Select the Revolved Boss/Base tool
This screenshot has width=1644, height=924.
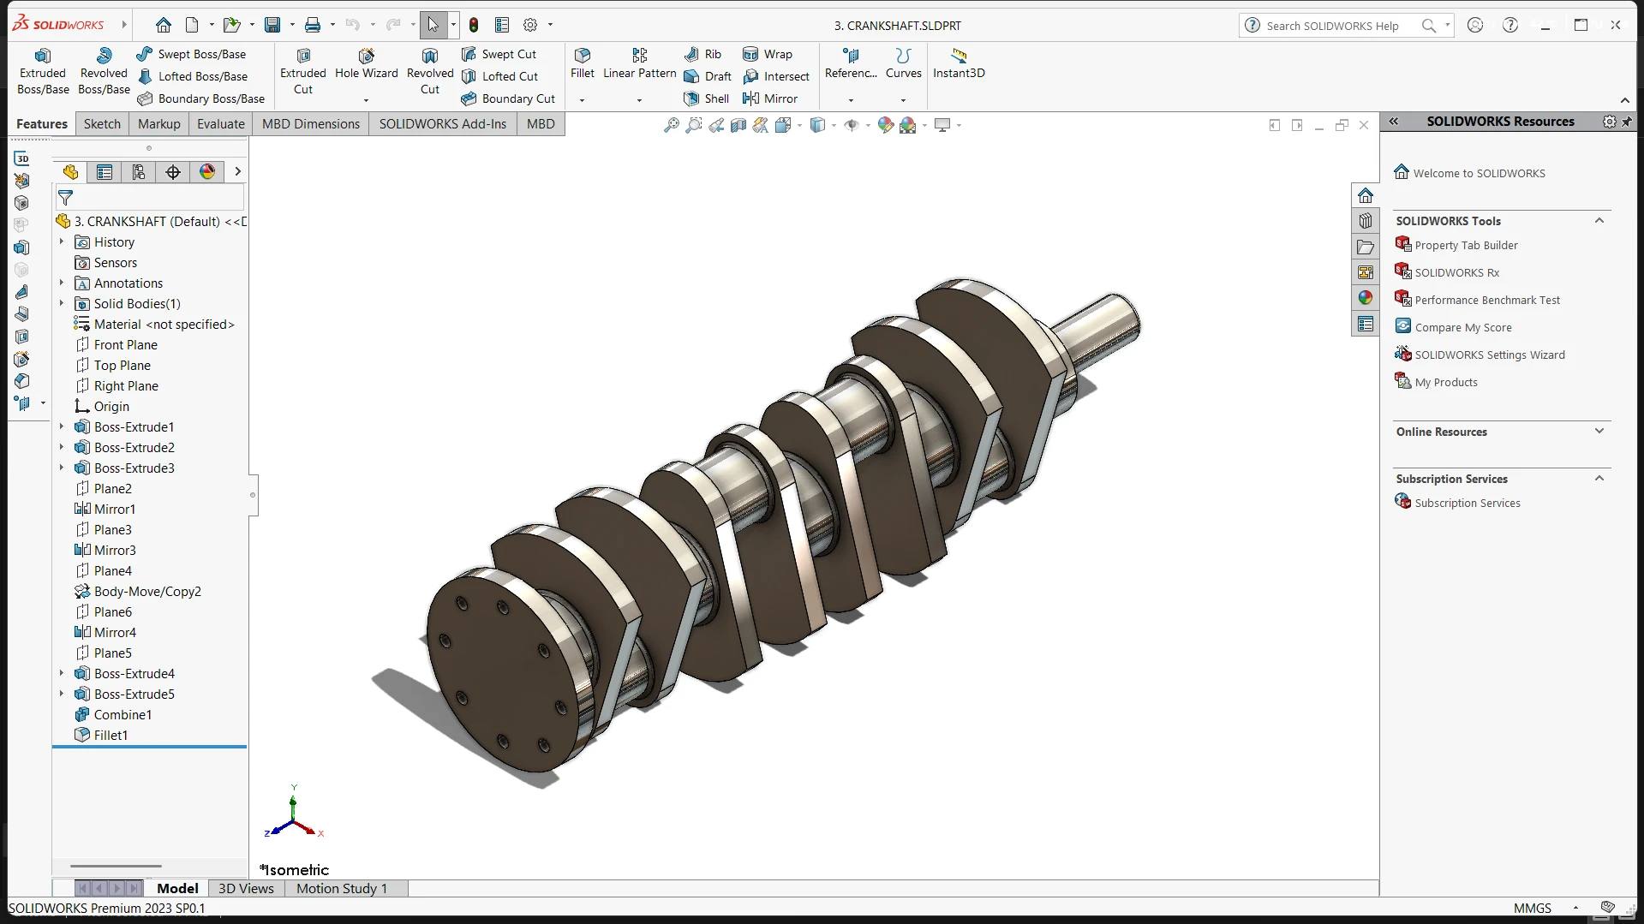click(104, 72)
